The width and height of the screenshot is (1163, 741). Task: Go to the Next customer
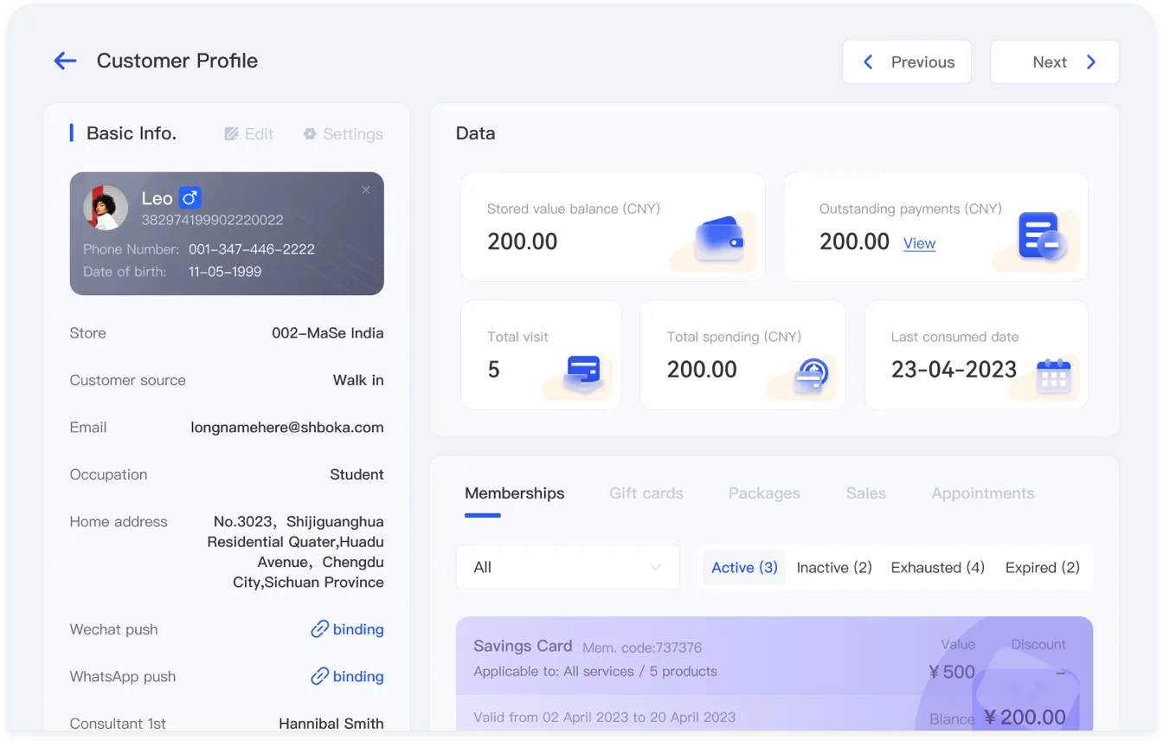(x=1054, y=62)
